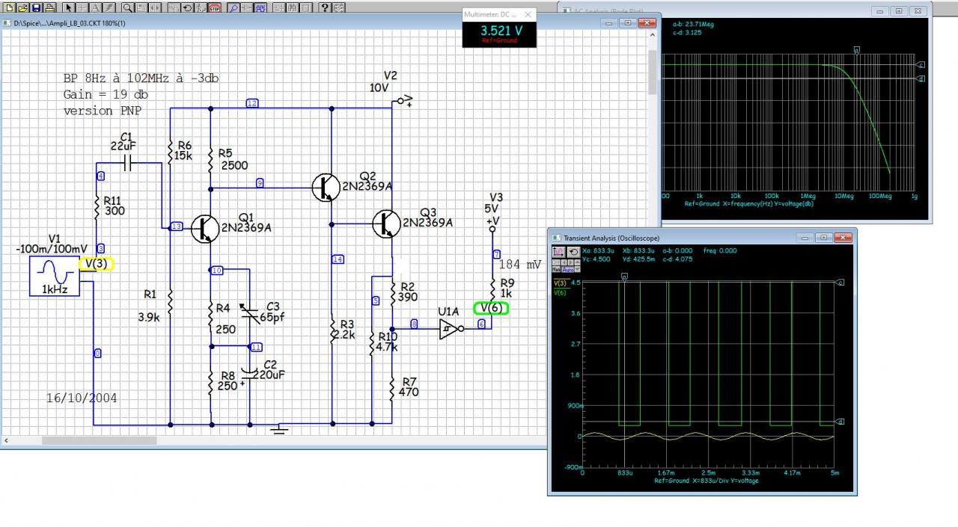Click the right arrow in oscilloscope controls
The width and height of the screenshot is (958, 527).
[x=570, y=262]
